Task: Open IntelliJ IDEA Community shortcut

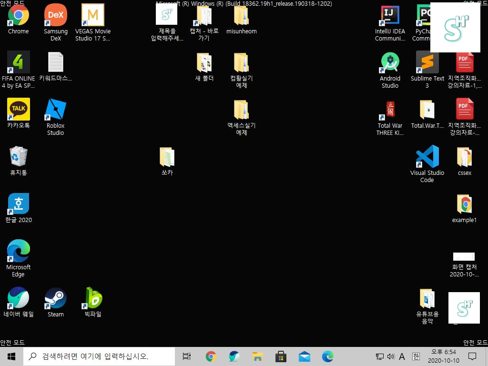Action: click(390, 22)
